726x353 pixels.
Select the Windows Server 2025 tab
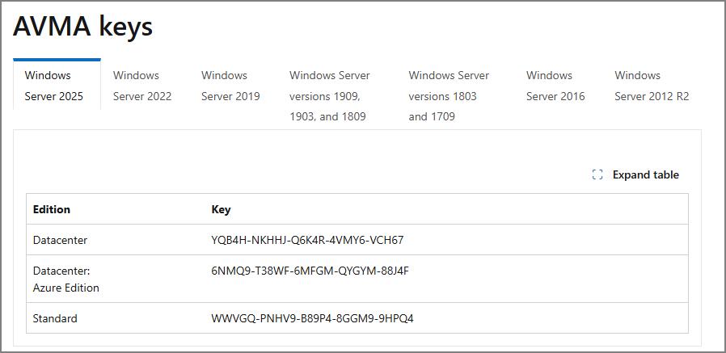pyautogui.click(x=57, y=85)
